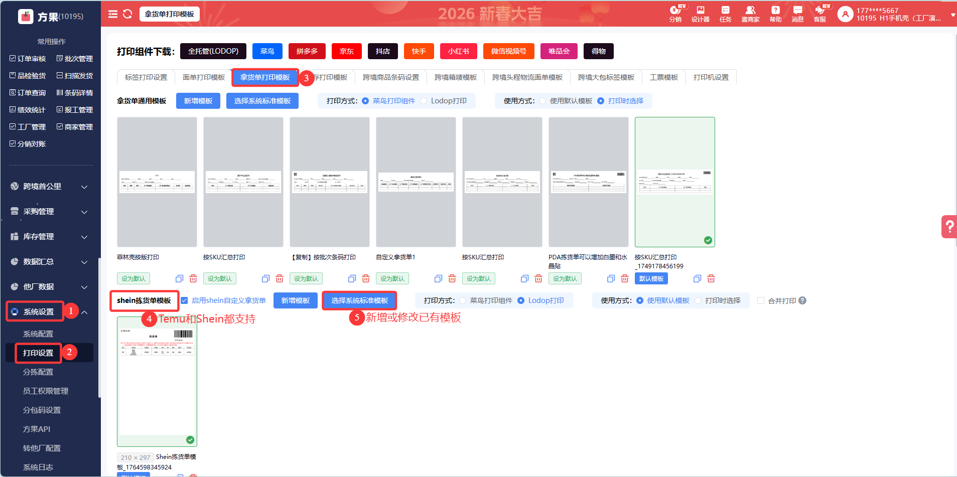This screenshot has width=957, height=477.
Task: Choose 打印时选择 for 拿货单通用模板
Action: pos(601,101)
